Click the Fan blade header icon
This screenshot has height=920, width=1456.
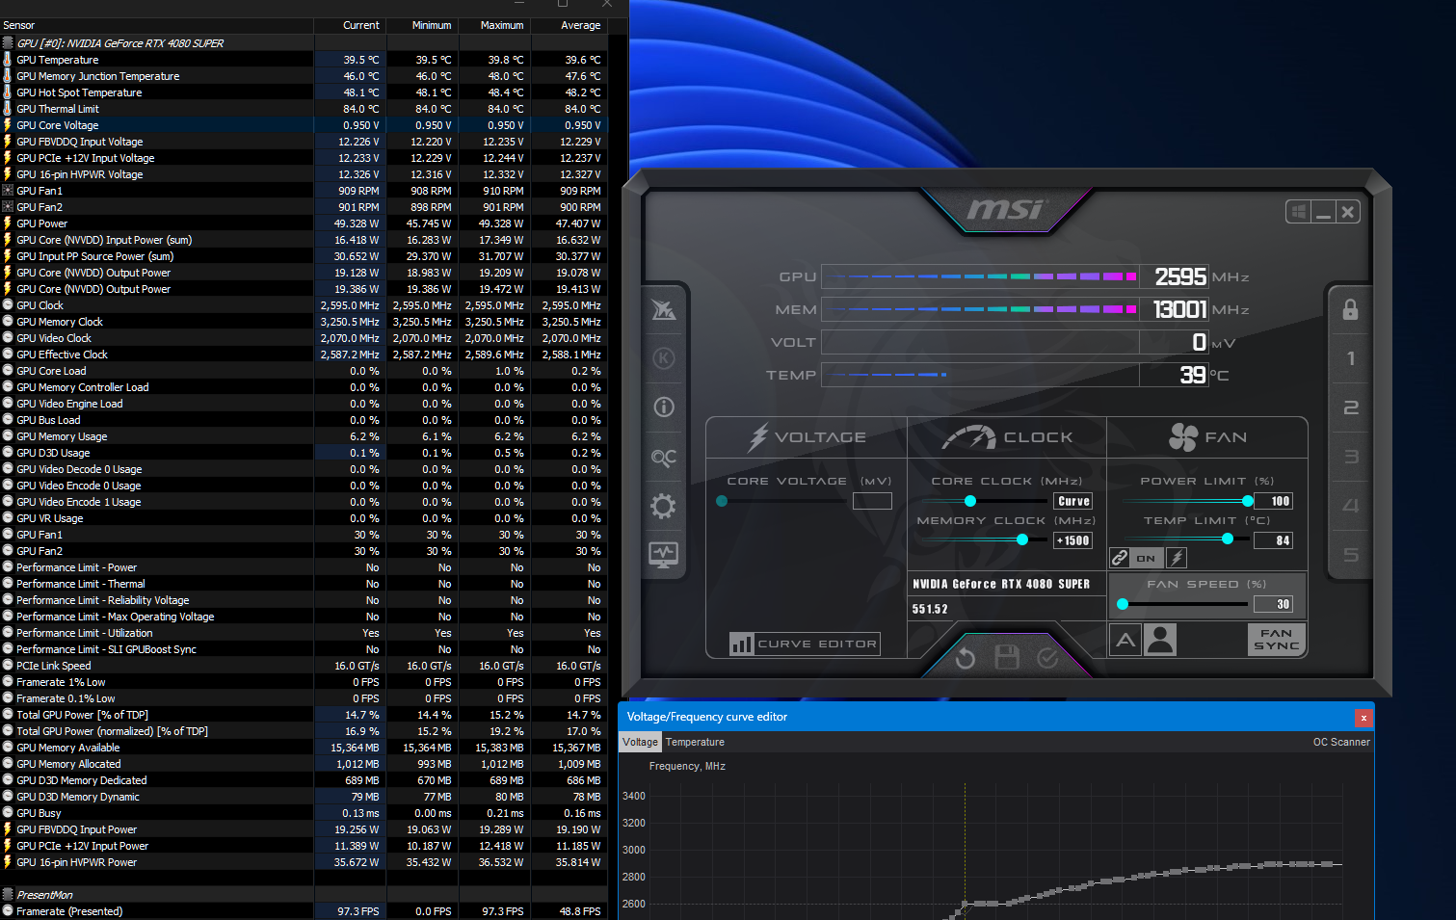[1183, 437]
